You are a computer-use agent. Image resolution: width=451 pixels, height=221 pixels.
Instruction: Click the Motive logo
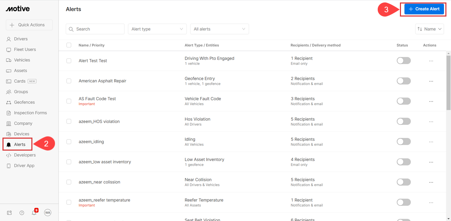pos(18,9)
